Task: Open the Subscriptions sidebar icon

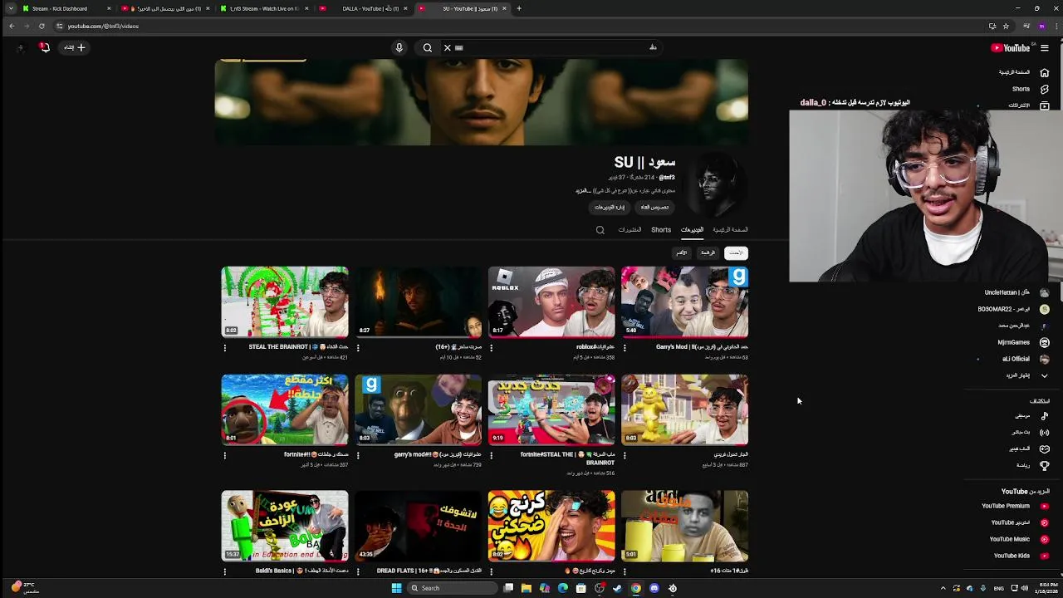Action: click(x=1044, y=105)
